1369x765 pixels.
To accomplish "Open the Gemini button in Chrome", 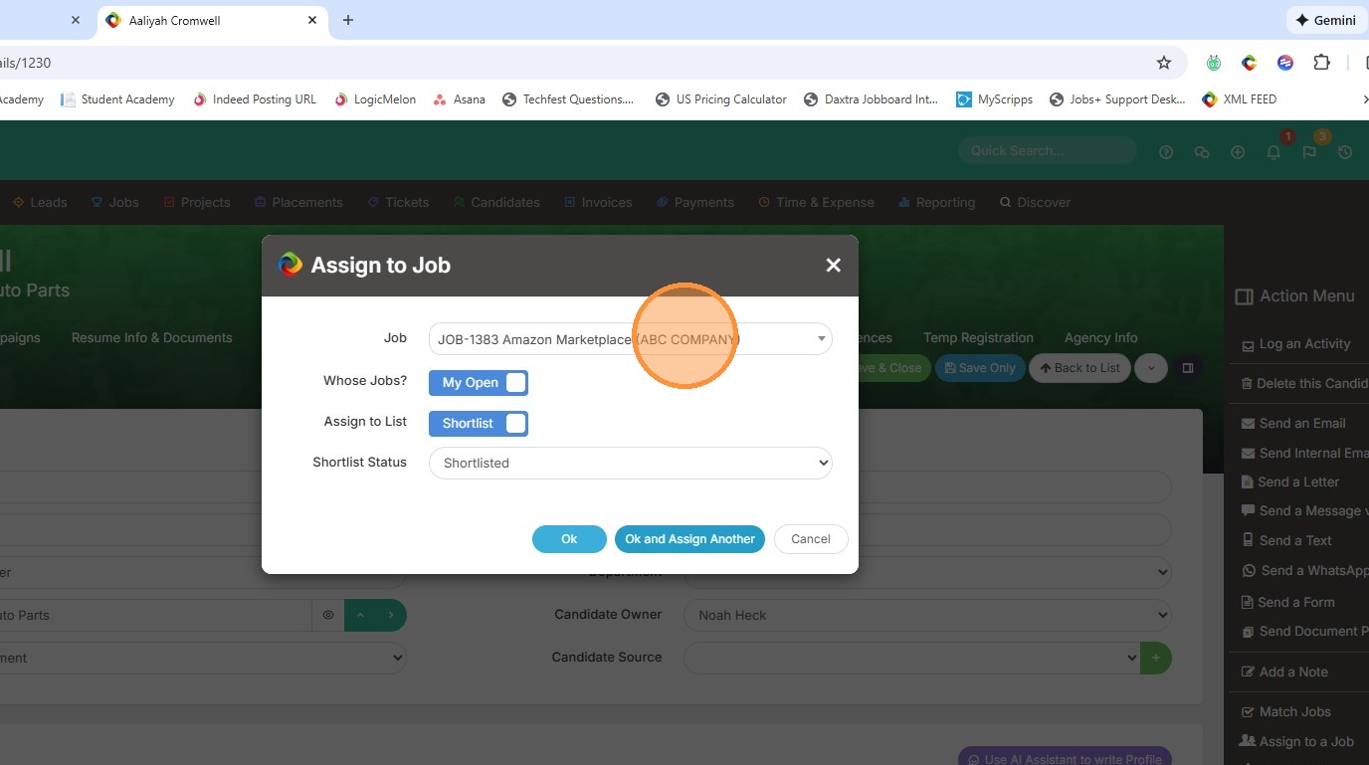I will [x=1326, y=20].
